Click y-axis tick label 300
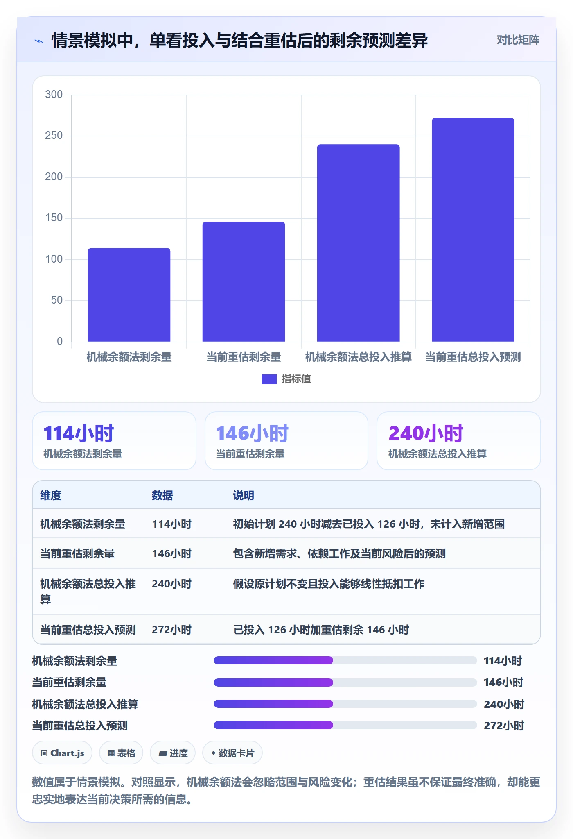Viewport: 573px width, 839px height. click(54, 95)
